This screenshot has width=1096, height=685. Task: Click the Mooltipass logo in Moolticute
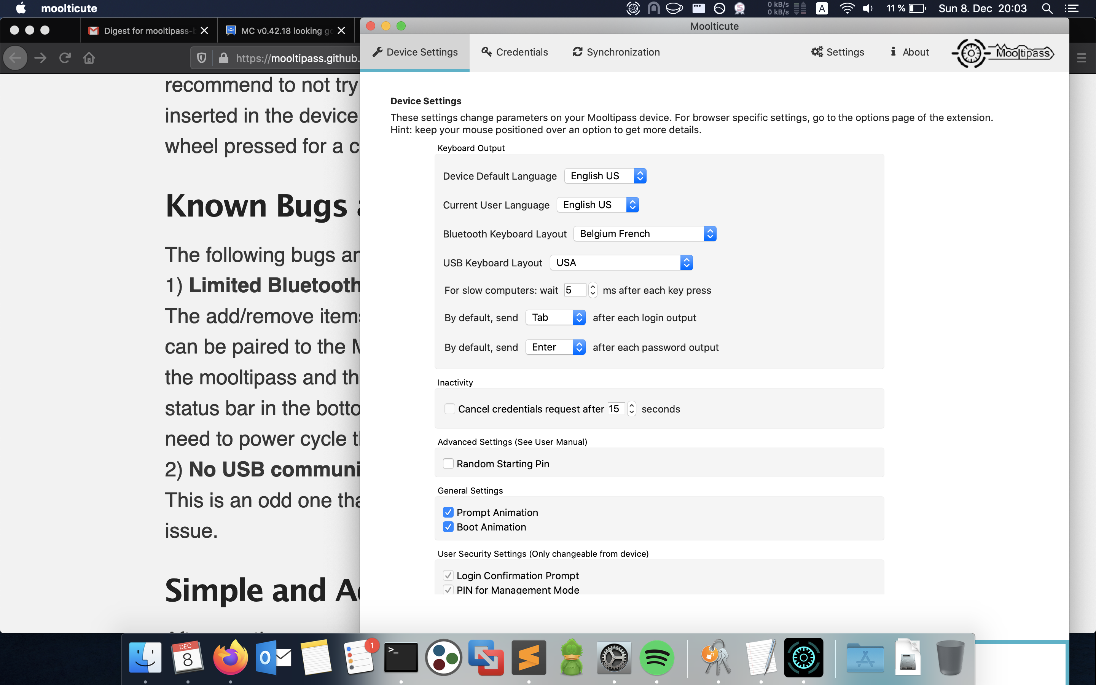coord(1003,53)
